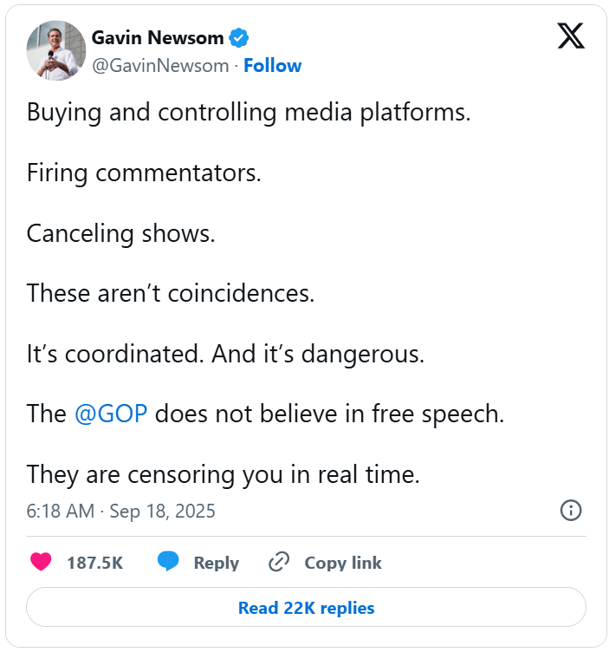
Task: Click "They are censoring you in real time."
Action: pos(223,474)
